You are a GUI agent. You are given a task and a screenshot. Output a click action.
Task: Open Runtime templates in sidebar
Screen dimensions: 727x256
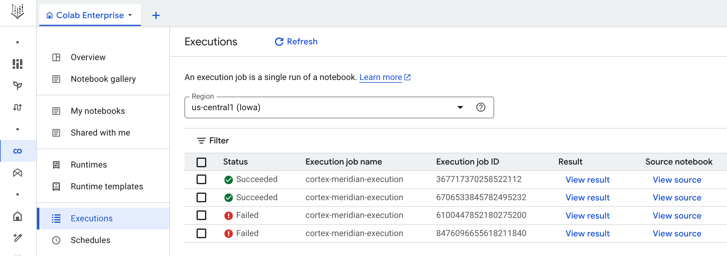pyautogui.click(x=107, y=187)
